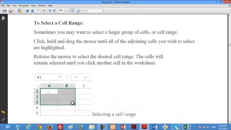Open the Edit menu
Viewport: 231px width, 130px height.
pos(8,6)
